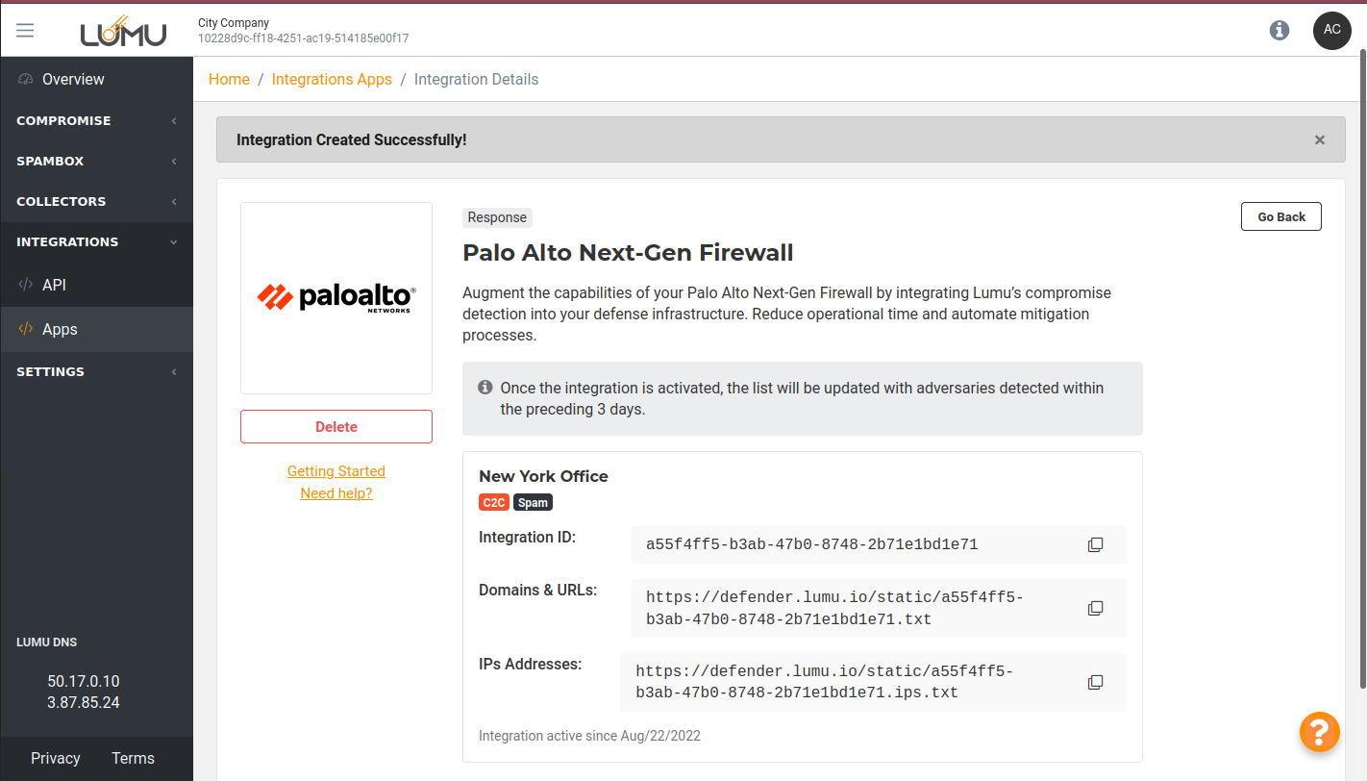Viewport: 1367px width, 781px height.
Task: Expand the Settings sidebar section
Action: pyautogui.click(x=96, y=372)
